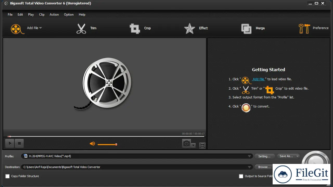Open the Add File dropdown arrow
This screenshot has width=333, height=187.
[x=41, y=28]
